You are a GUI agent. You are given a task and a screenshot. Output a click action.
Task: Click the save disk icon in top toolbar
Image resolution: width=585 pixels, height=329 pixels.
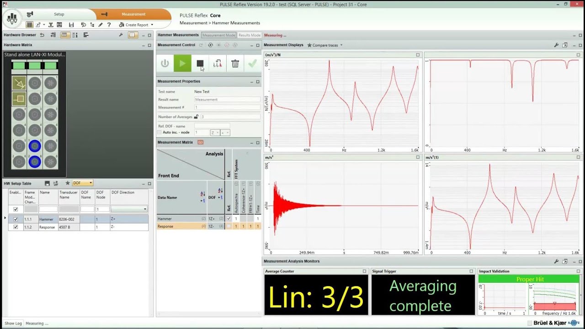tap(71, 25)
